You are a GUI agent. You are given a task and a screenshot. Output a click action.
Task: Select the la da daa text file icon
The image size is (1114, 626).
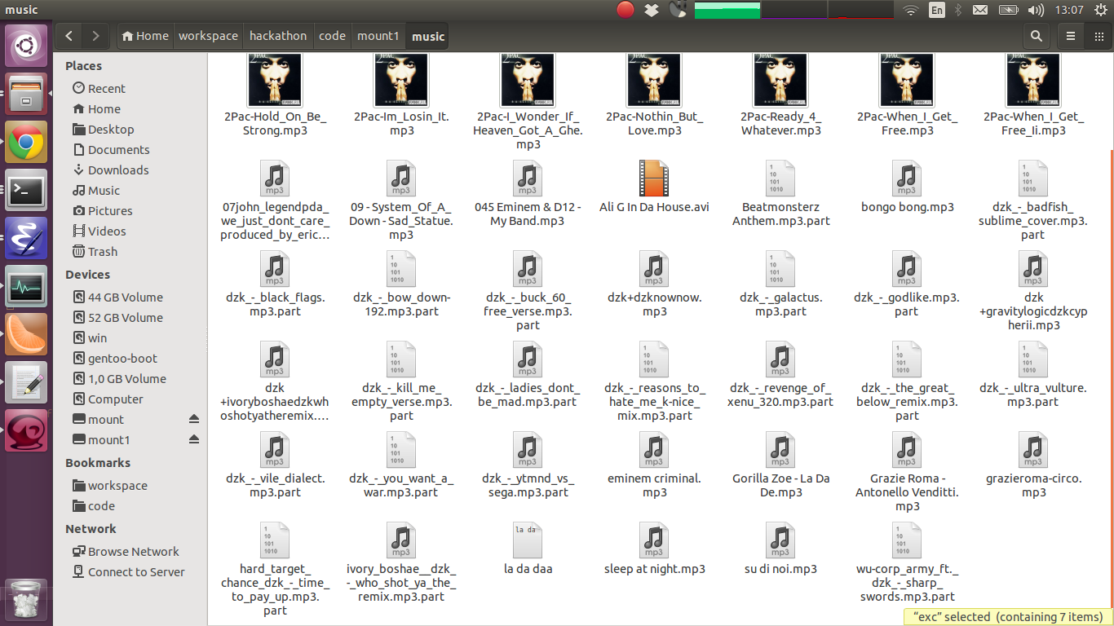(x=528, y=540)
